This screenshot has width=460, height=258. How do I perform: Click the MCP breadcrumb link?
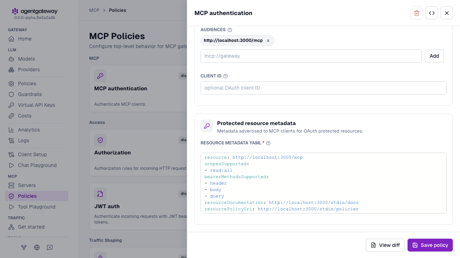pyautogui.click(x=94, y=10)
